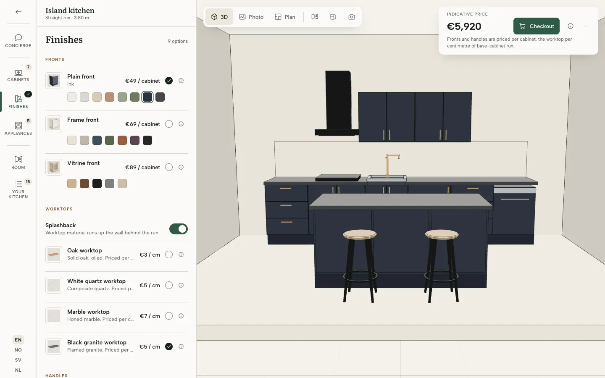Click the side panel view icon
The width and height of the screenshot is (605, 378).
pos(333,17)
